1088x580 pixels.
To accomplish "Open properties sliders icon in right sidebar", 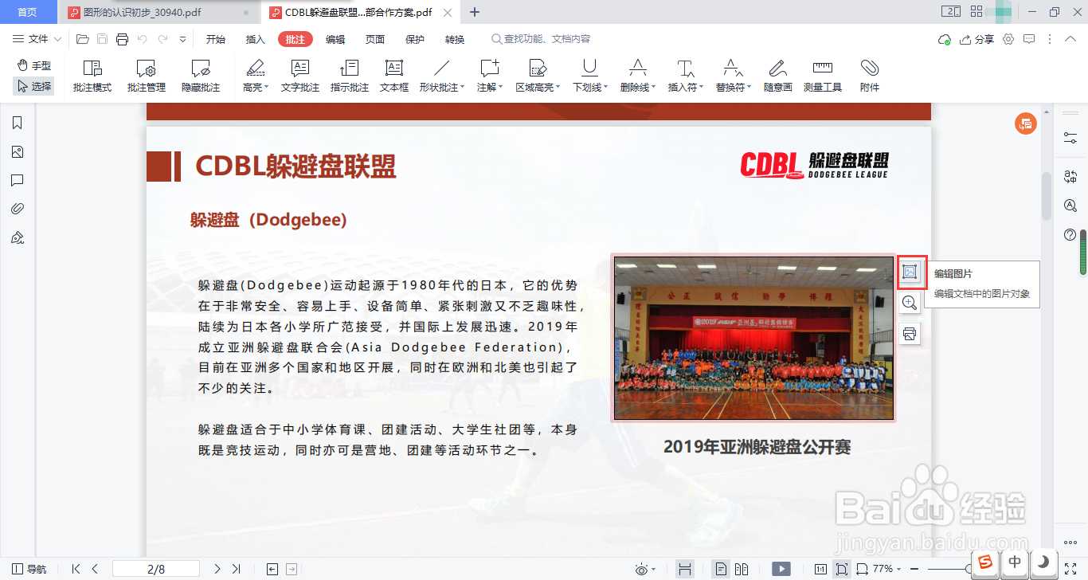I will [x=1070, y=137].
